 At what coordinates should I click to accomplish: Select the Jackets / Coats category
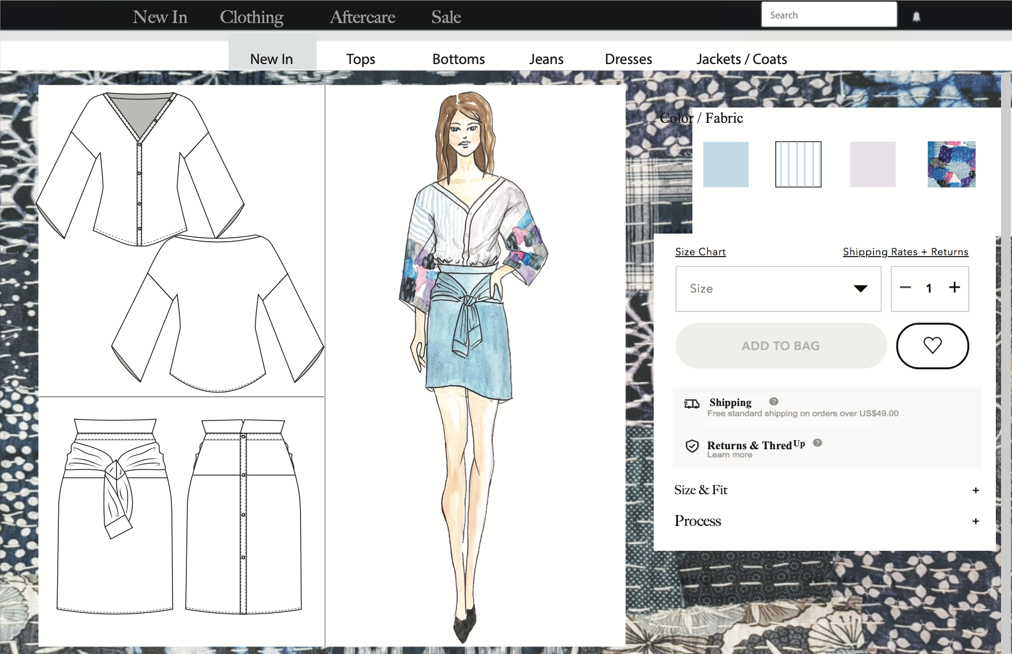(x=741, y=59)
